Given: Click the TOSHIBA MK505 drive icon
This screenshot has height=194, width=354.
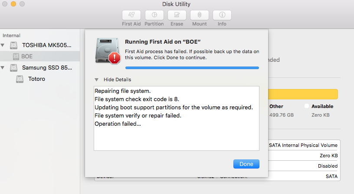Looking at the screenshot, I should pyautogui.click(x=15, y=45).
